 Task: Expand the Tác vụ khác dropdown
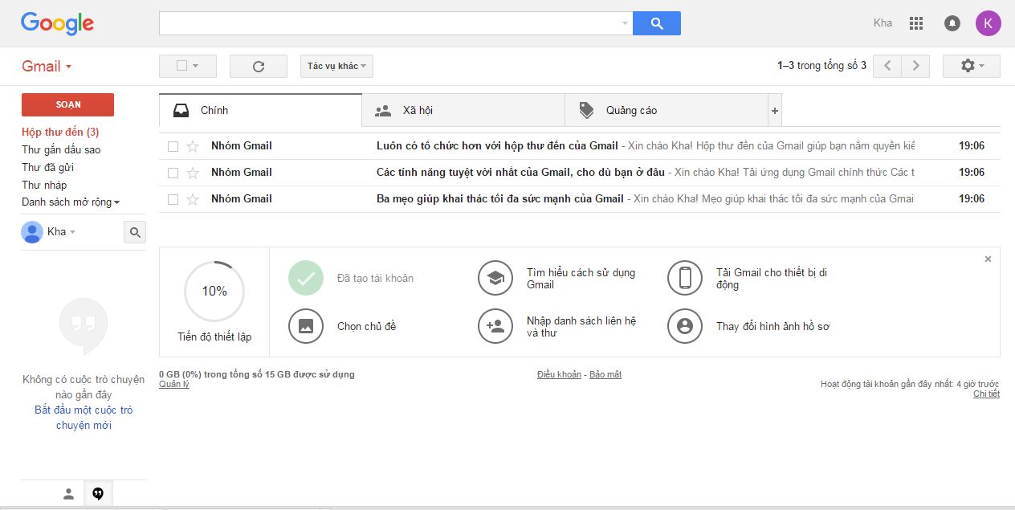tap(336, 66)
